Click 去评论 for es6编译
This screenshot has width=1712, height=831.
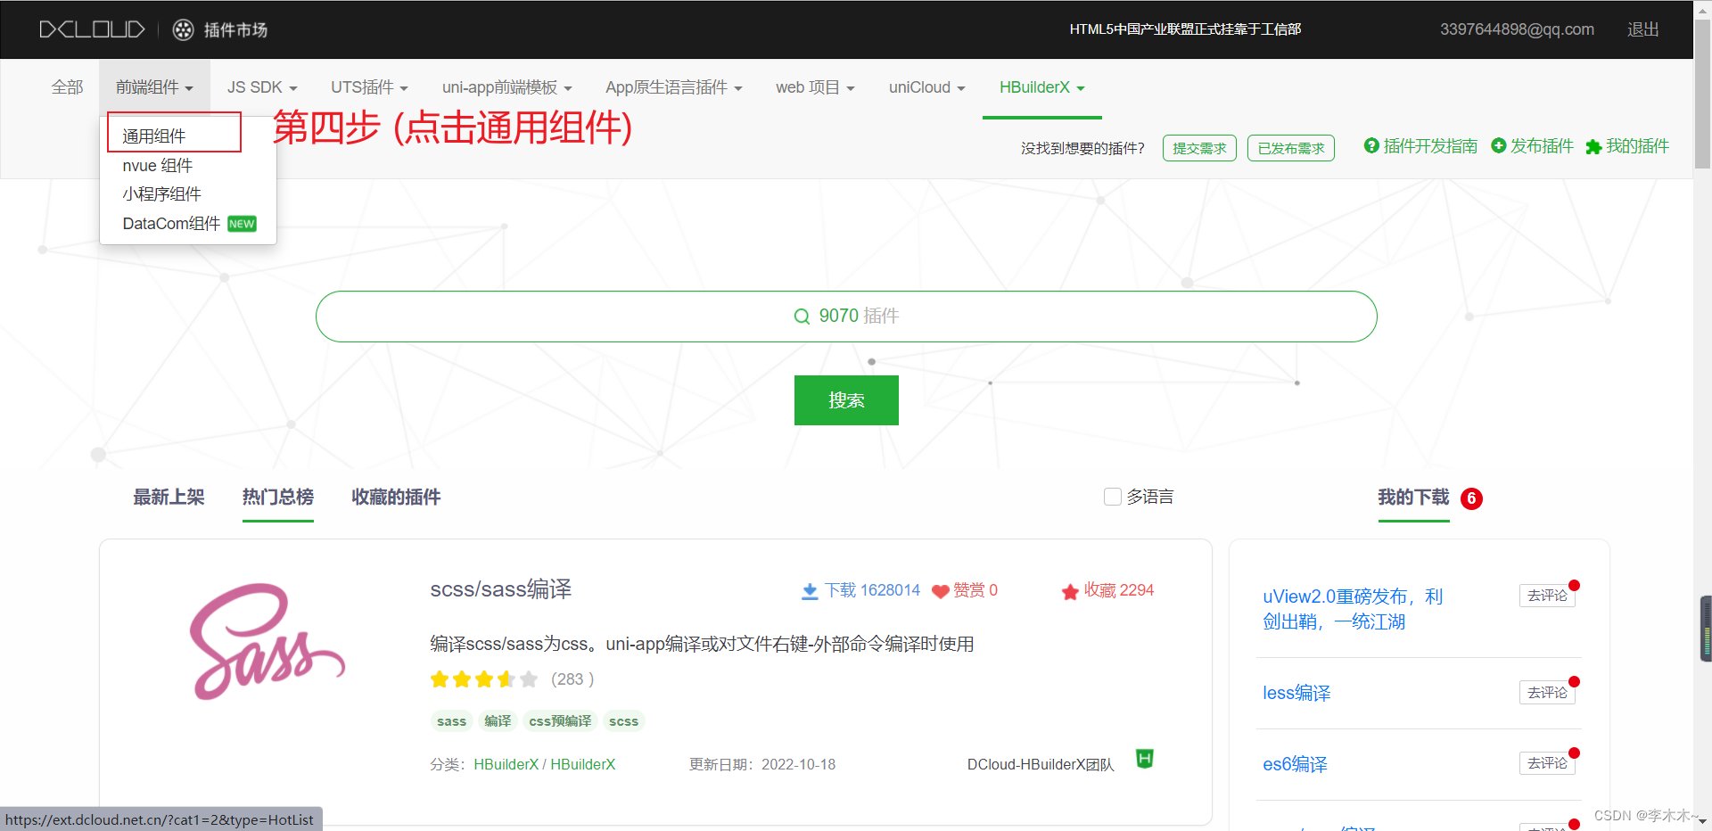pos(1547,763)
